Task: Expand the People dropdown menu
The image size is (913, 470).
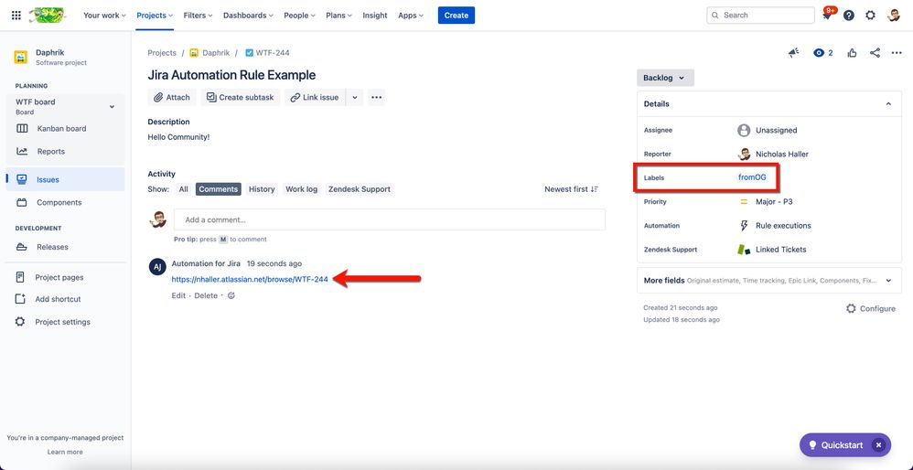Action: [x=299, y=16]
